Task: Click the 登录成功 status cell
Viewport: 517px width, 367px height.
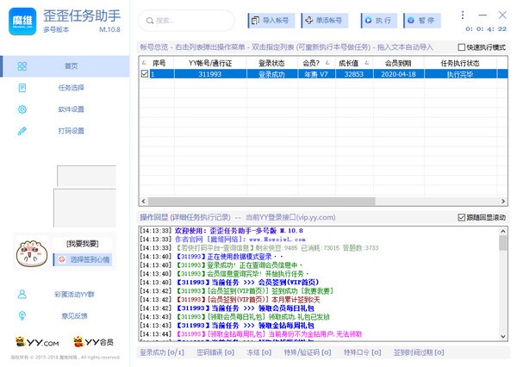Action: [271, 74]
